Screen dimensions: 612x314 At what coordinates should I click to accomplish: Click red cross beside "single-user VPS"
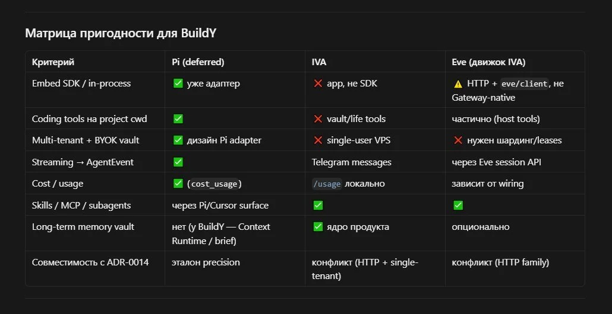pos(318,140)
